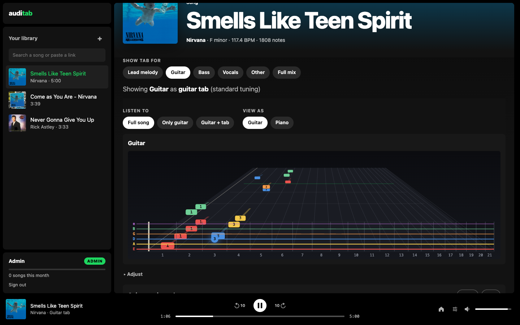Click the fret number 12 label

387,255
